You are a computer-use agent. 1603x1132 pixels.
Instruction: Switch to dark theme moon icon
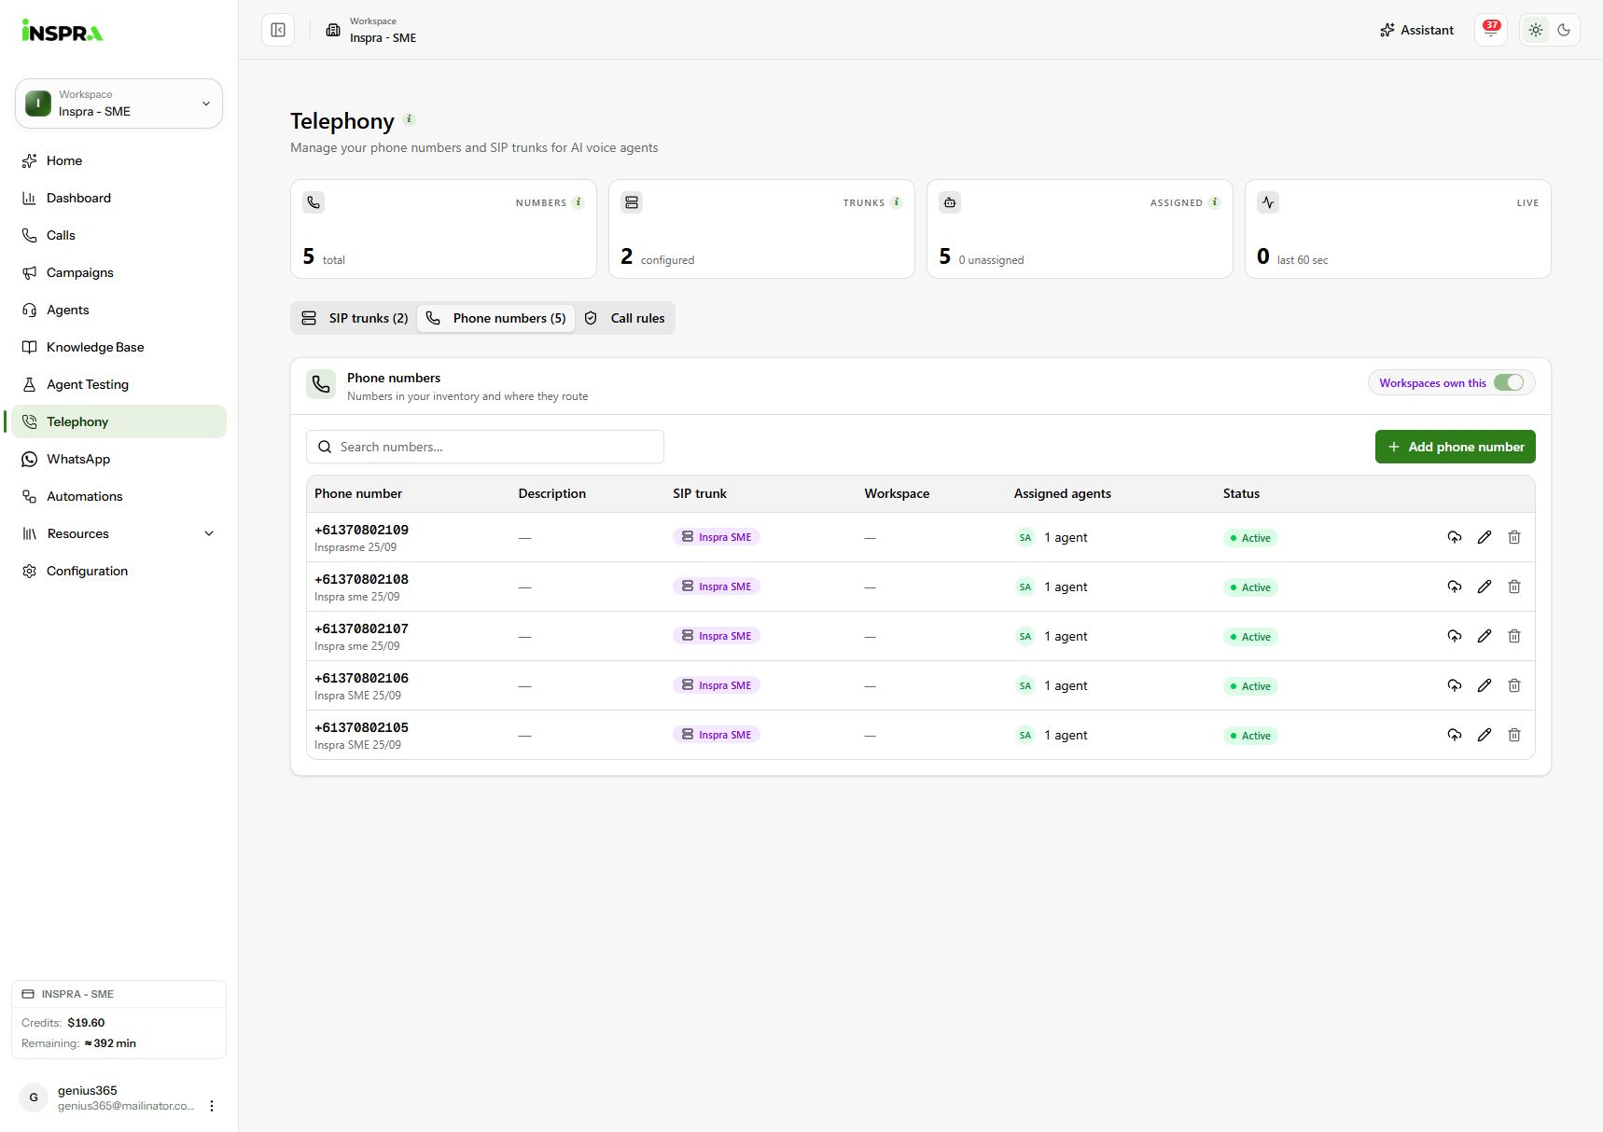tap(1565, 30)
